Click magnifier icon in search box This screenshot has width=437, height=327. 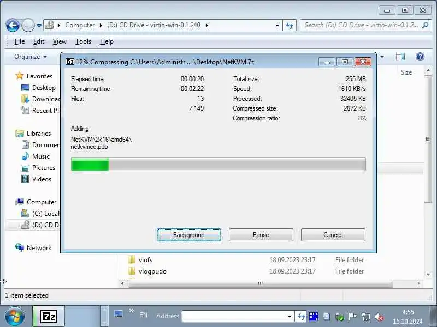click(x=425, y=25)
